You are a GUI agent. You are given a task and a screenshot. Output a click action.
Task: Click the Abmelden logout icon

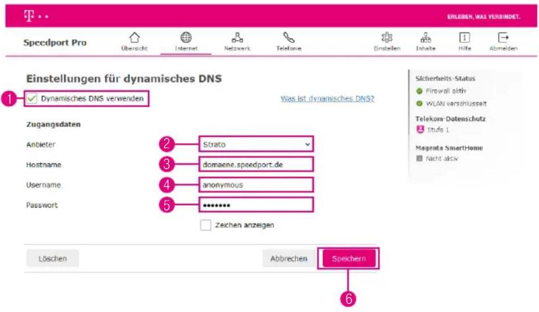click(x=503, y=37)
